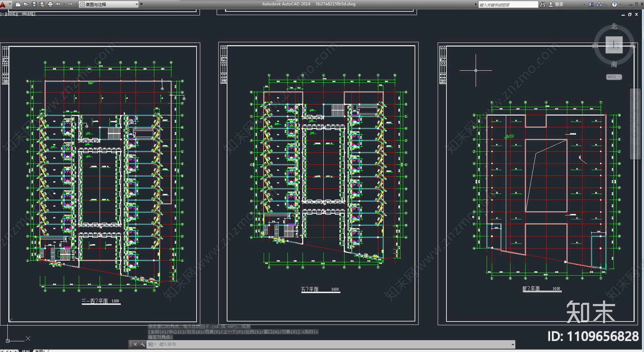This screenshot has height=352, width=644.
Task: Click the Plot printer icon
Action: pyautogui.click(x=50, y=4)
